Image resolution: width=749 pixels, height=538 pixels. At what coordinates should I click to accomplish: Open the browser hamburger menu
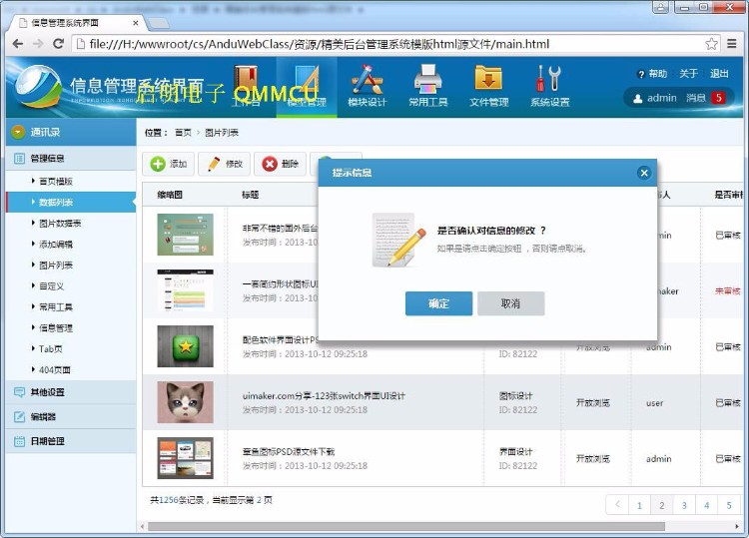pos(731,44)
